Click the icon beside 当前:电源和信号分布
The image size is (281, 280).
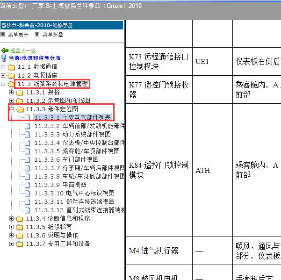[4, 58]
